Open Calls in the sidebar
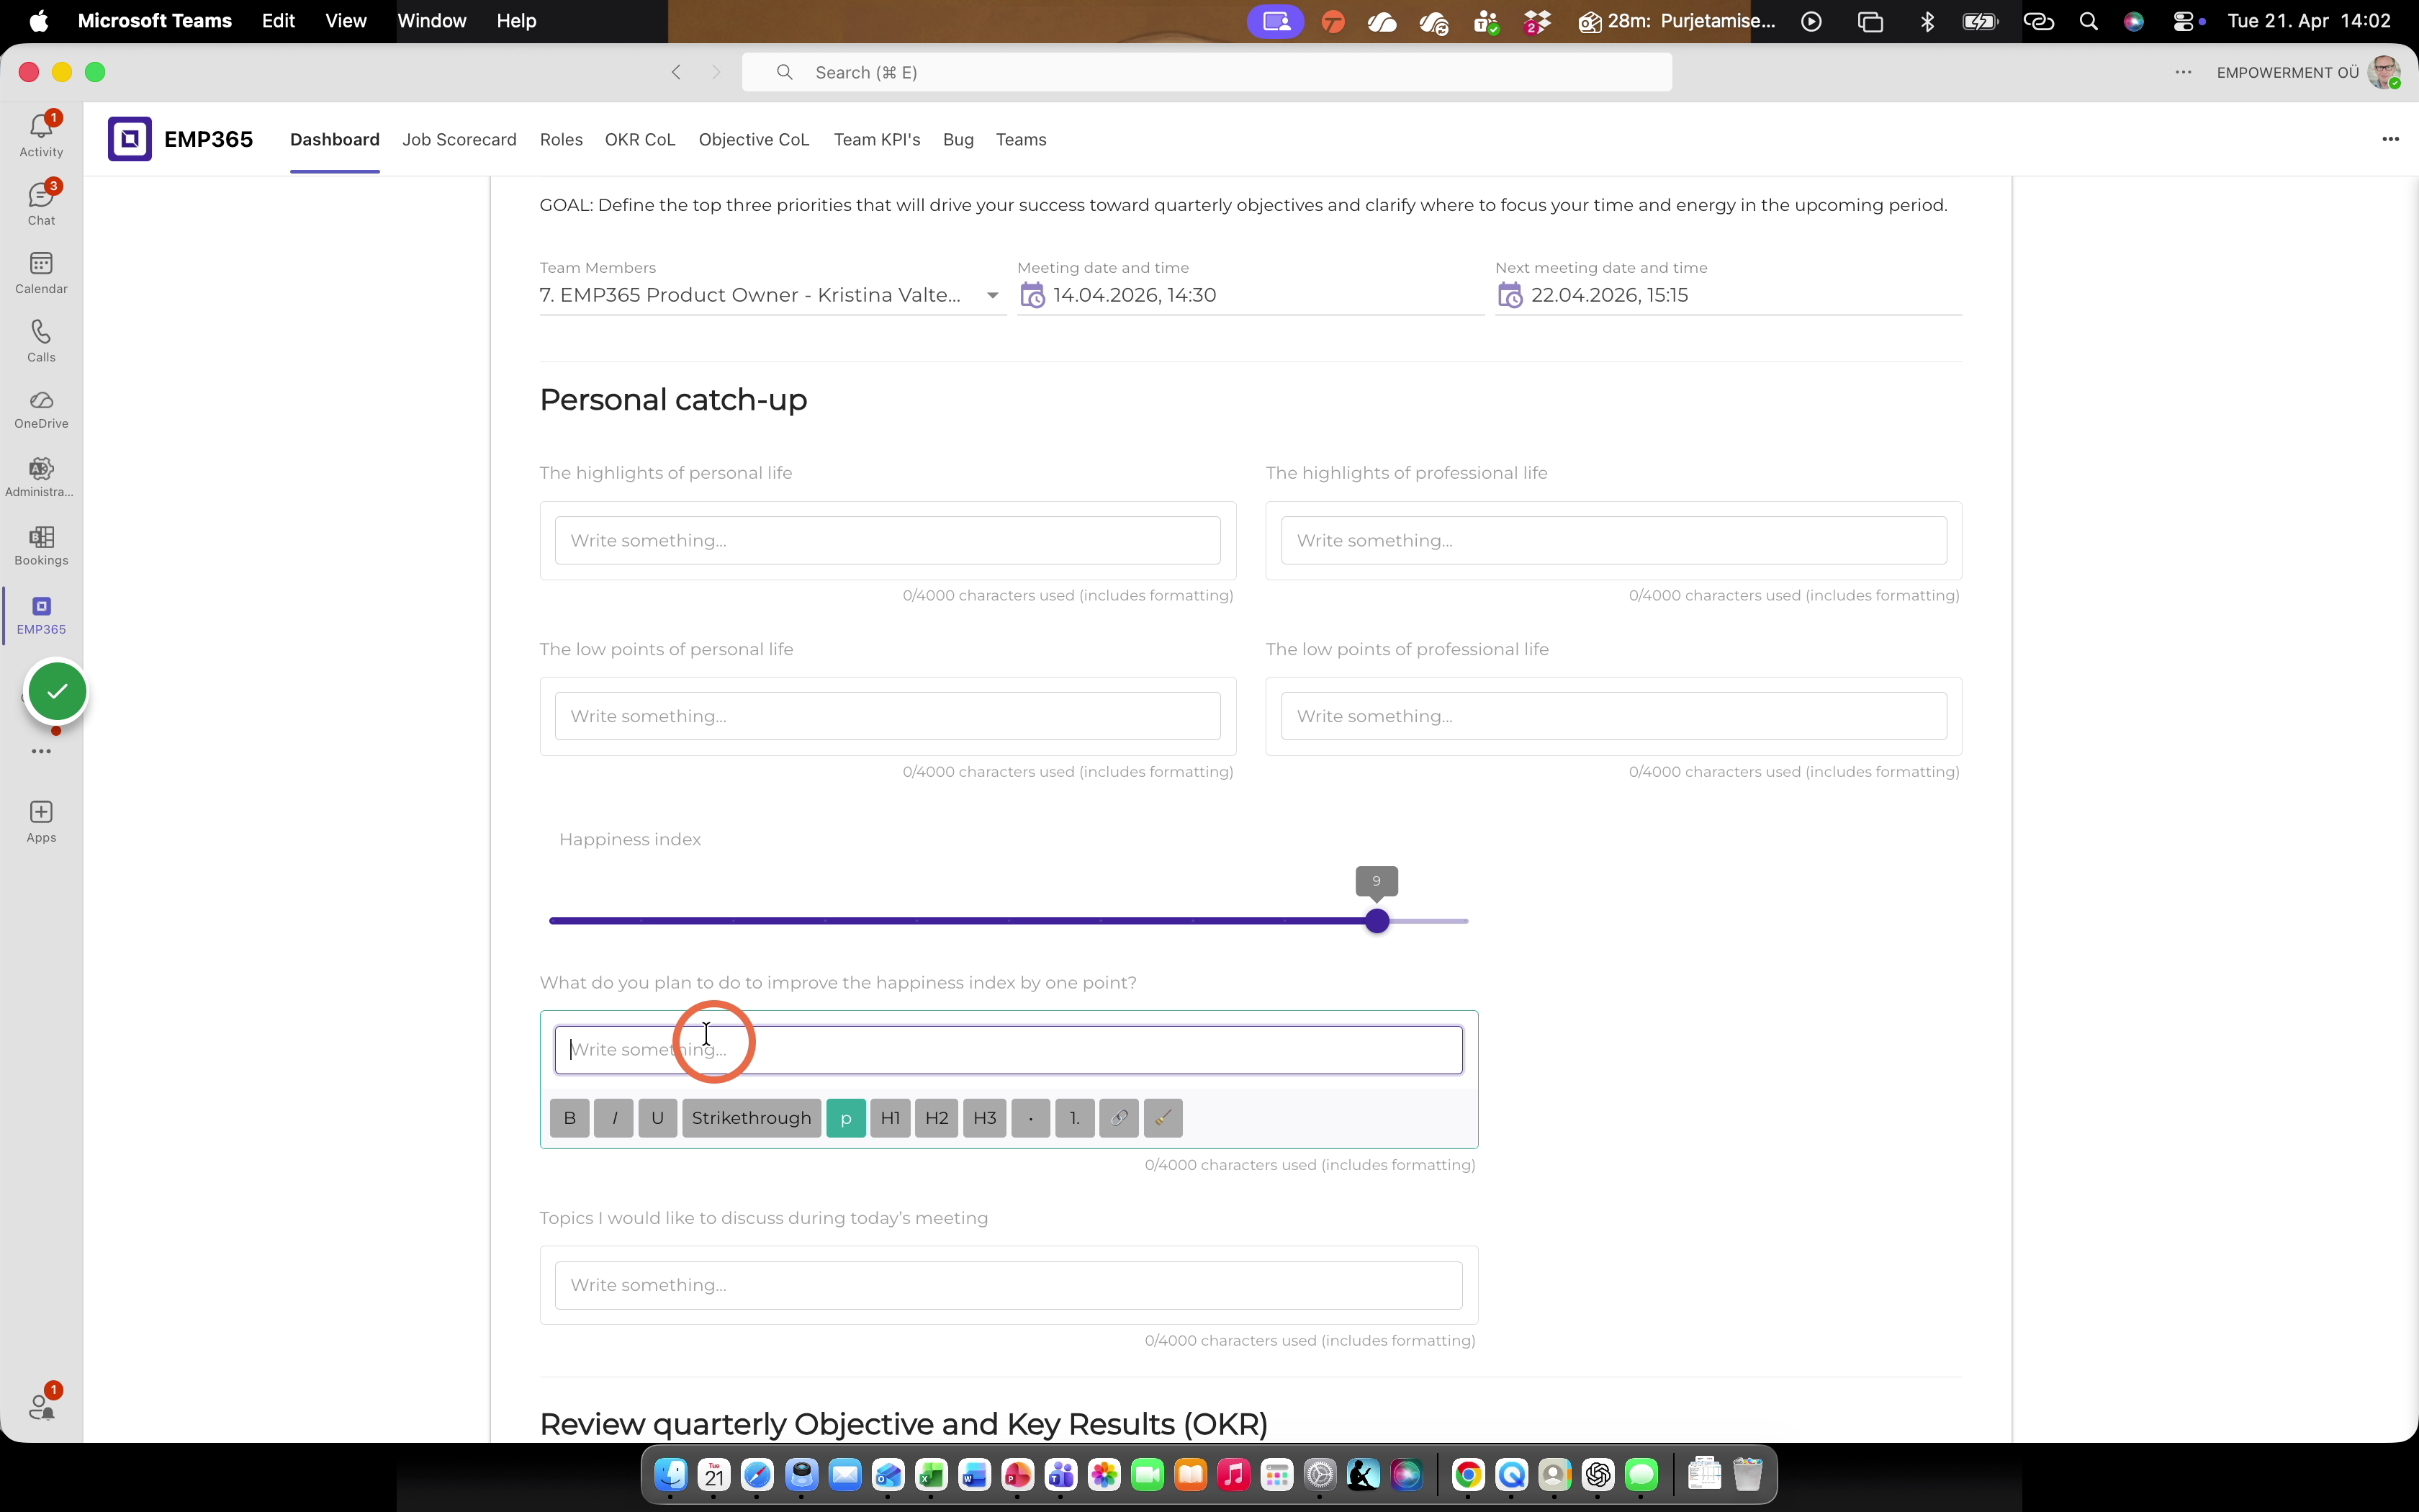The height and width of the screenshot is (1512, 2419). 41,340
